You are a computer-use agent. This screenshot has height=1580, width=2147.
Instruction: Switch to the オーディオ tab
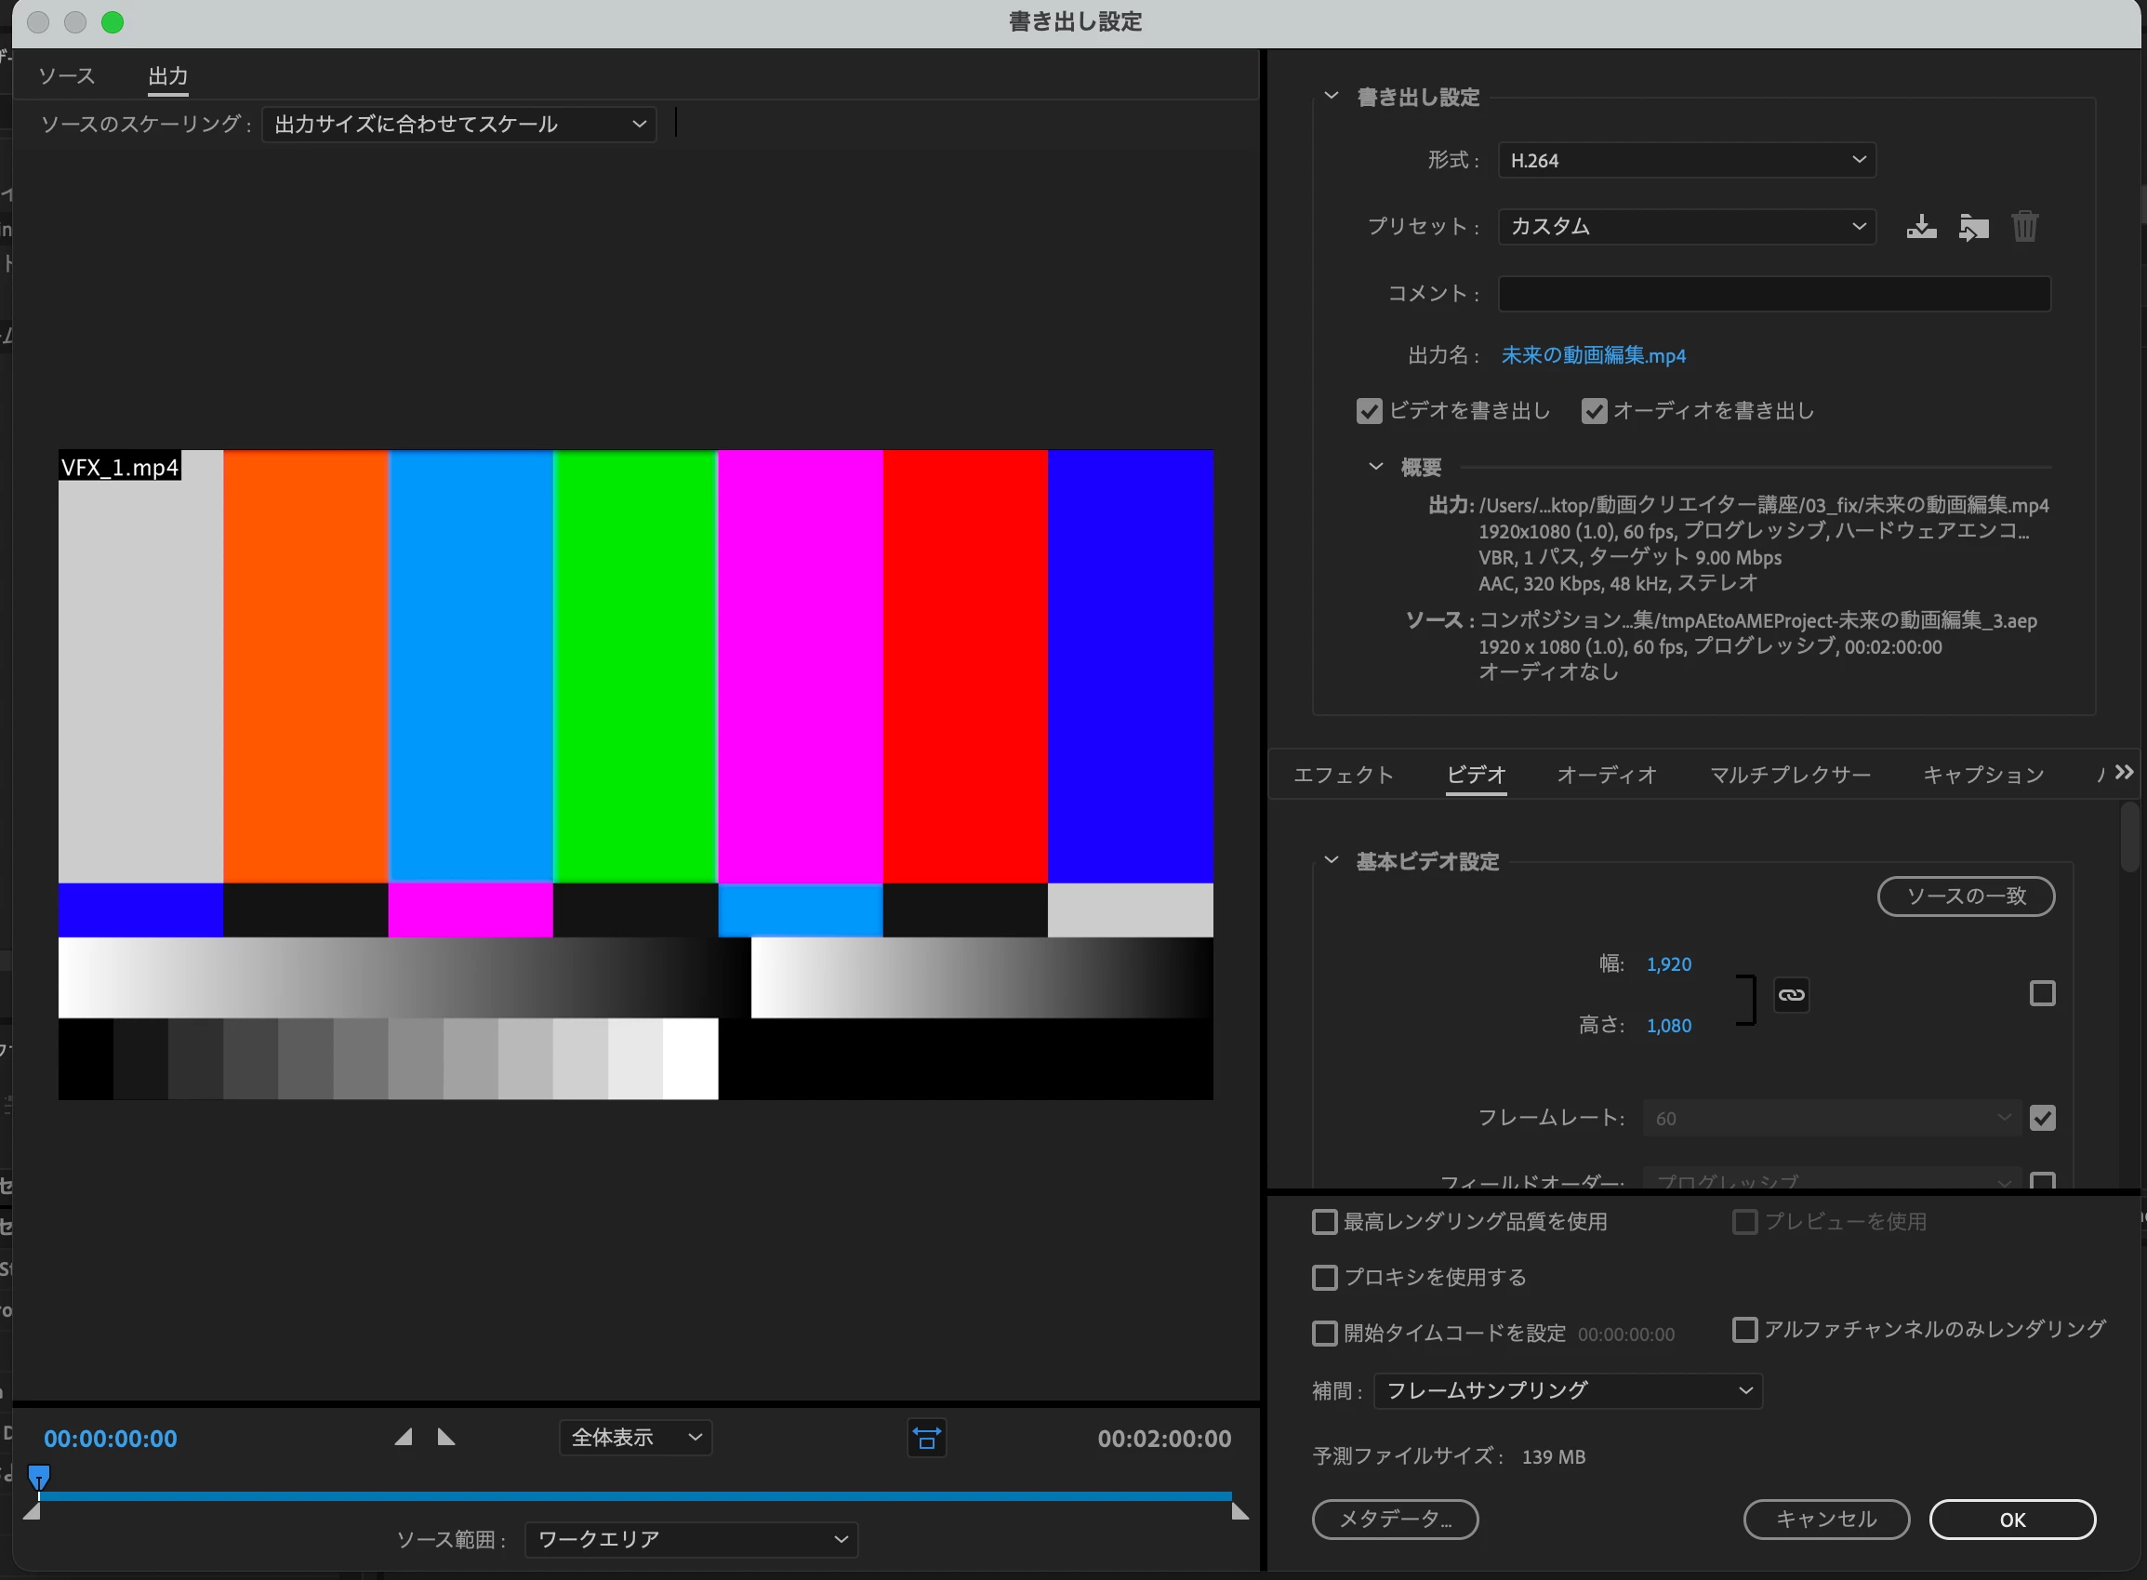point(1606,775)
